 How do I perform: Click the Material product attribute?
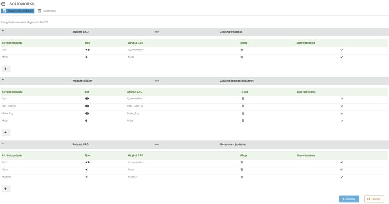[x=6, y=177]
